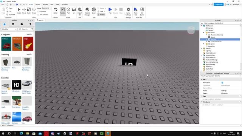Open the Toolbox Recent clock tab
Screen dimensions: 242x136
tap(22, 24)
